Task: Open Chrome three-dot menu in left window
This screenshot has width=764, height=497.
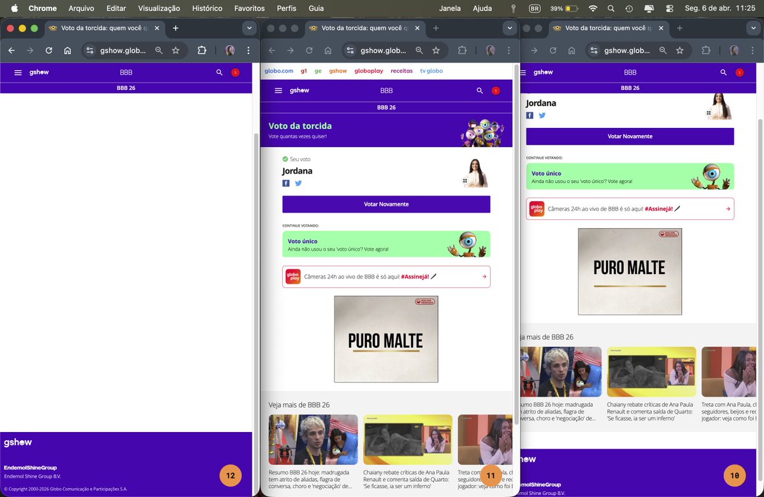Action: 249,50
